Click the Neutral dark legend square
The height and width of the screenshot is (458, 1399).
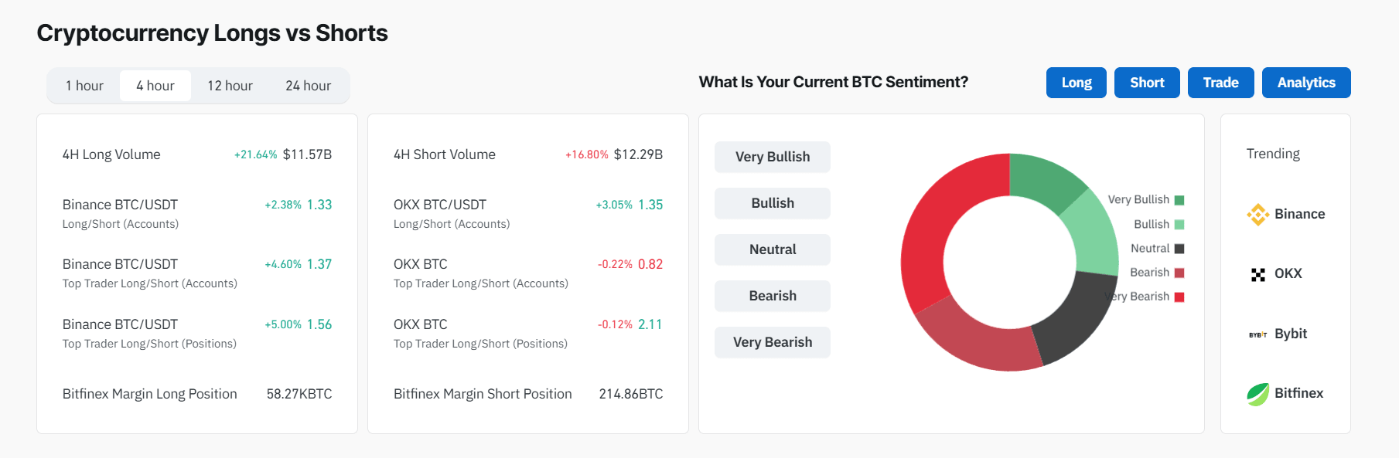1179,249
